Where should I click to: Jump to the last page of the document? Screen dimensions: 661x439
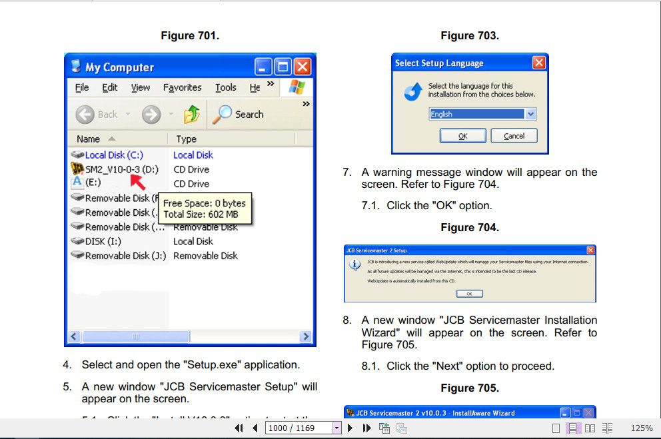366,428
